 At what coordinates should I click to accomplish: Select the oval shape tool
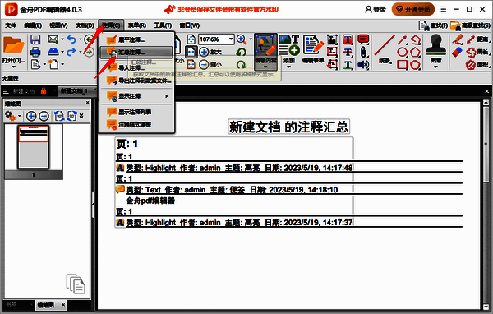(402, 53)
